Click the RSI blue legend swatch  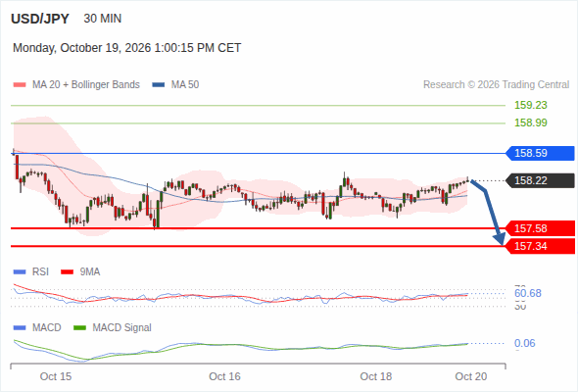tap(20, 272)
